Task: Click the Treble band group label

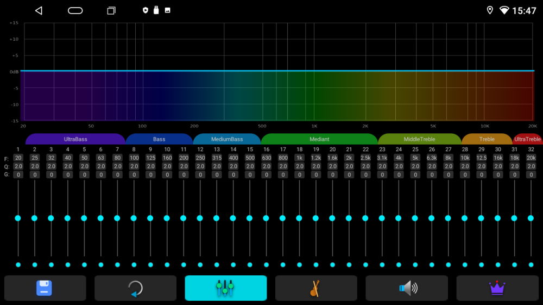Action: tap(487, 139)
